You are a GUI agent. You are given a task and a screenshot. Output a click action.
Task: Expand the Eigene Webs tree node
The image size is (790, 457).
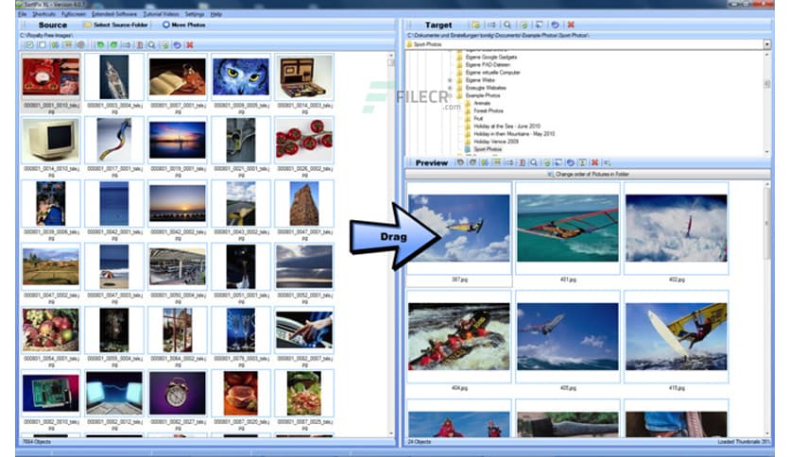450,80
